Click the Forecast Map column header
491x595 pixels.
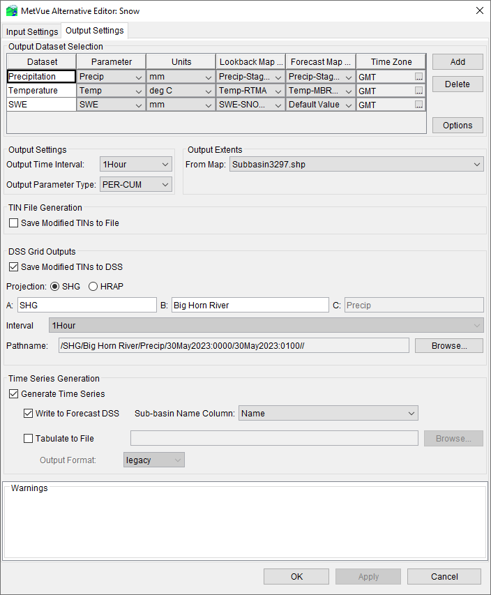tap(321, 62)
